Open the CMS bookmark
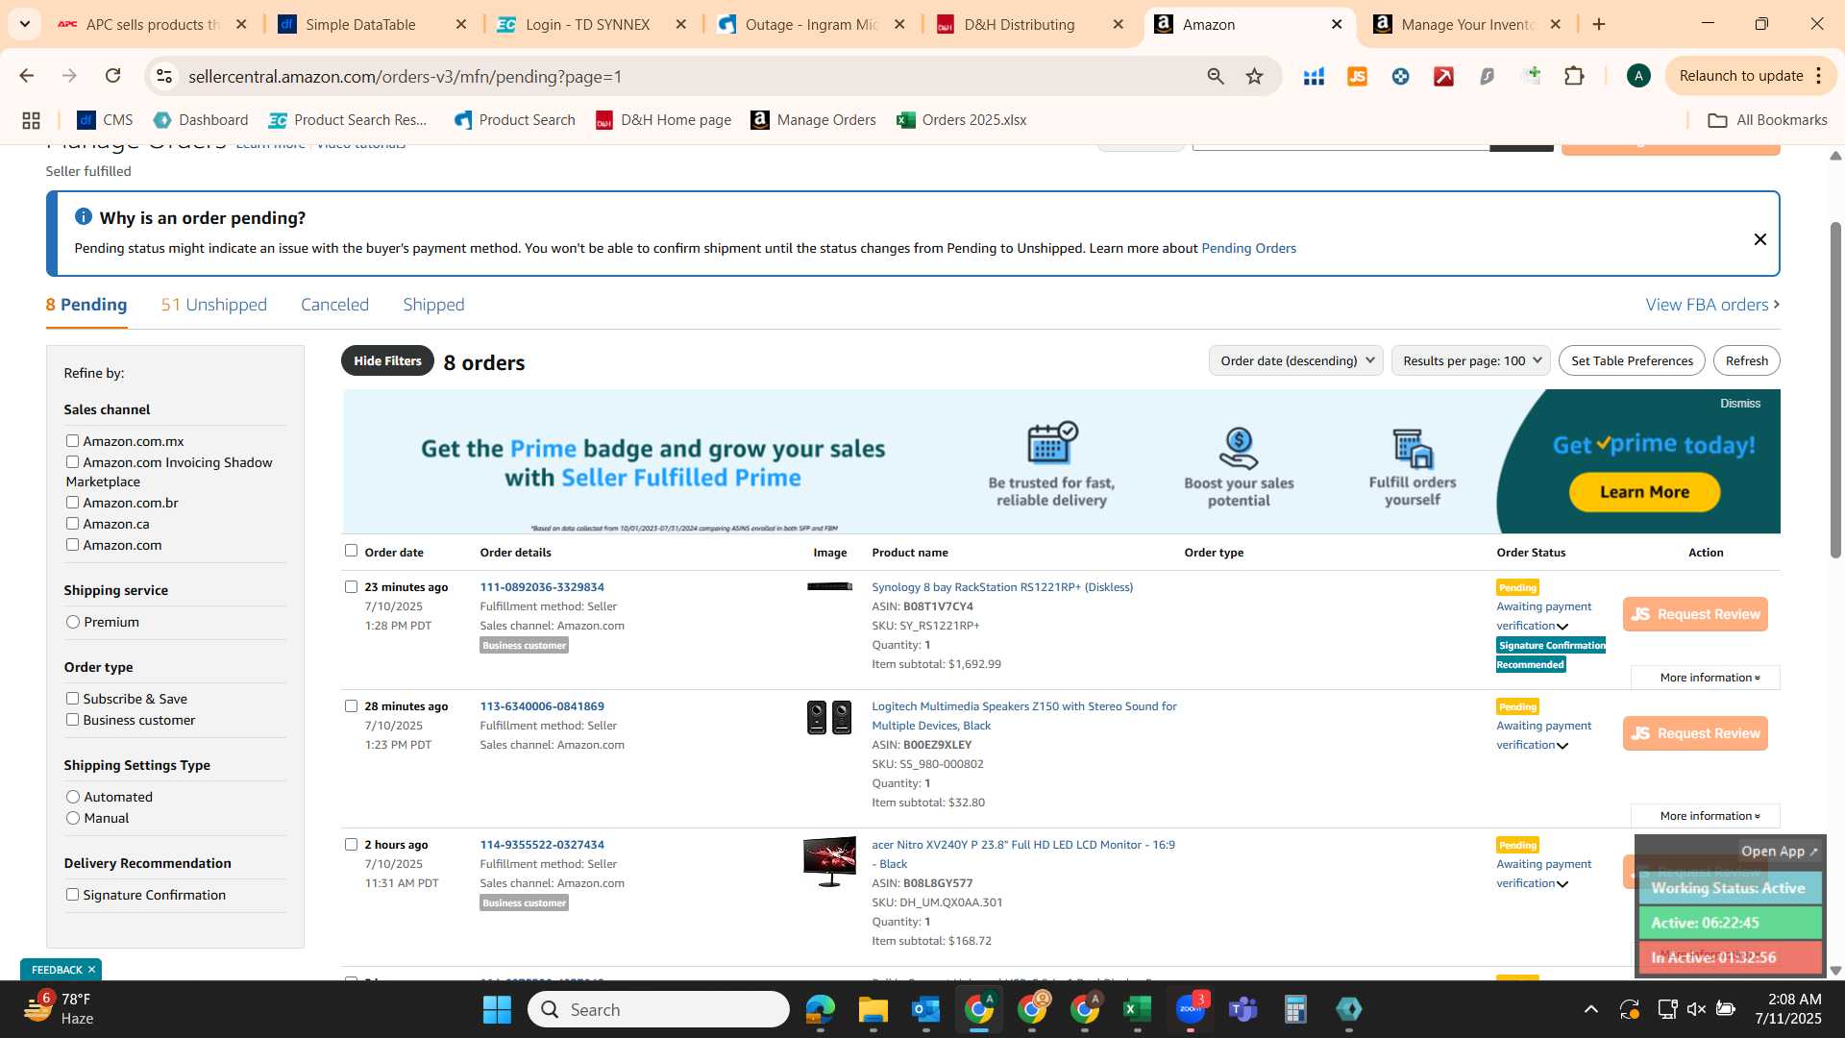This screenshot has height=1038, width=1845. [x=105, y=120]
